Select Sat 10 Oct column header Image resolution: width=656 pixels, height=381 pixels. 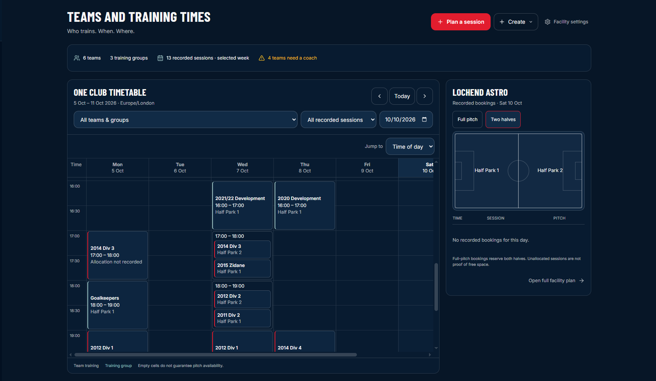[x=416, y=168]
